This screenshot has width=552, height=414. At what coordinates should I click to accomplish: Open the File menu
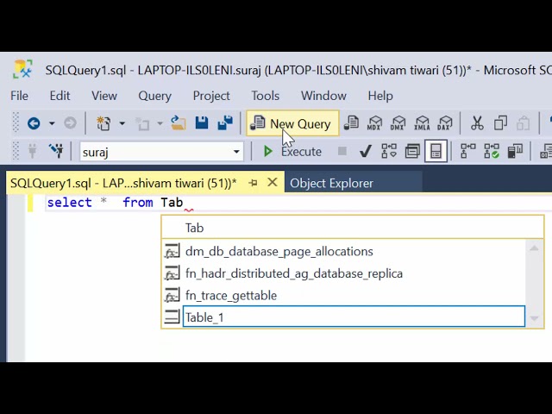(19, 96)
